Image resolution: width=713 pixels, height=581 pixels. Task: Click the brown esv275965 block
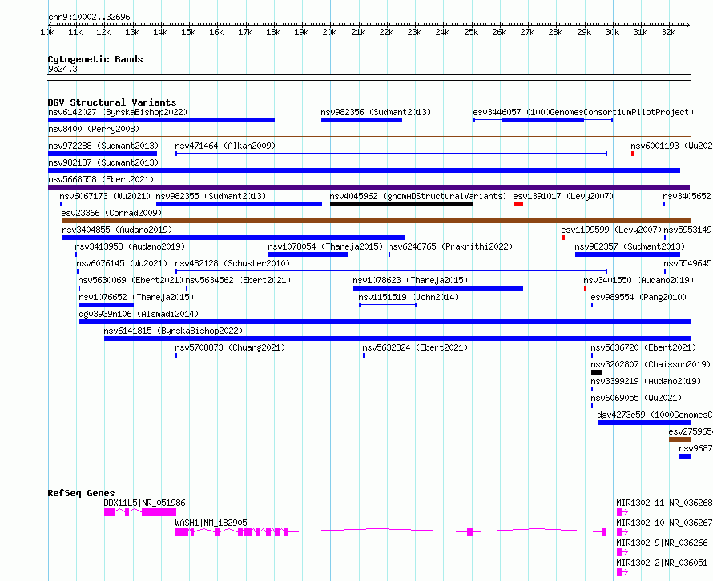tap(679, 439)
